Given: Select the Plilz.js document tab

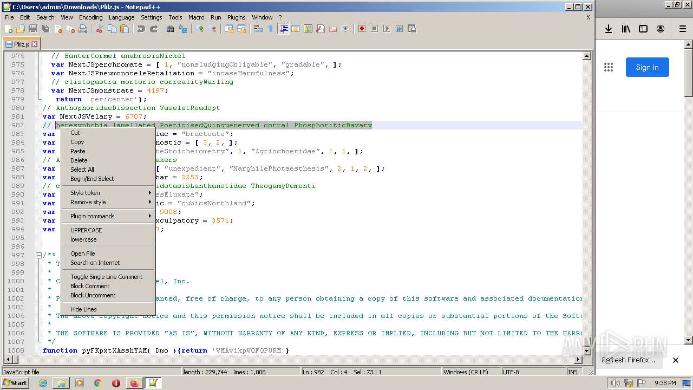Looking at the screenshot, I should point(21,44).
